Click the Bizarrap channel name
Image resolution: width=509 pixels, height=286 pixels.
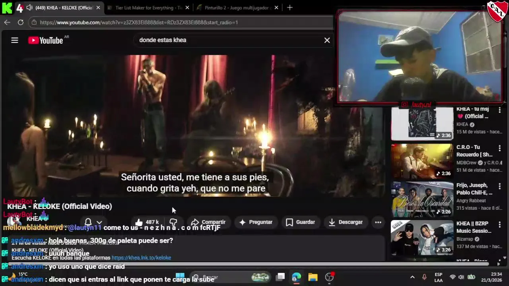(466, 239)
